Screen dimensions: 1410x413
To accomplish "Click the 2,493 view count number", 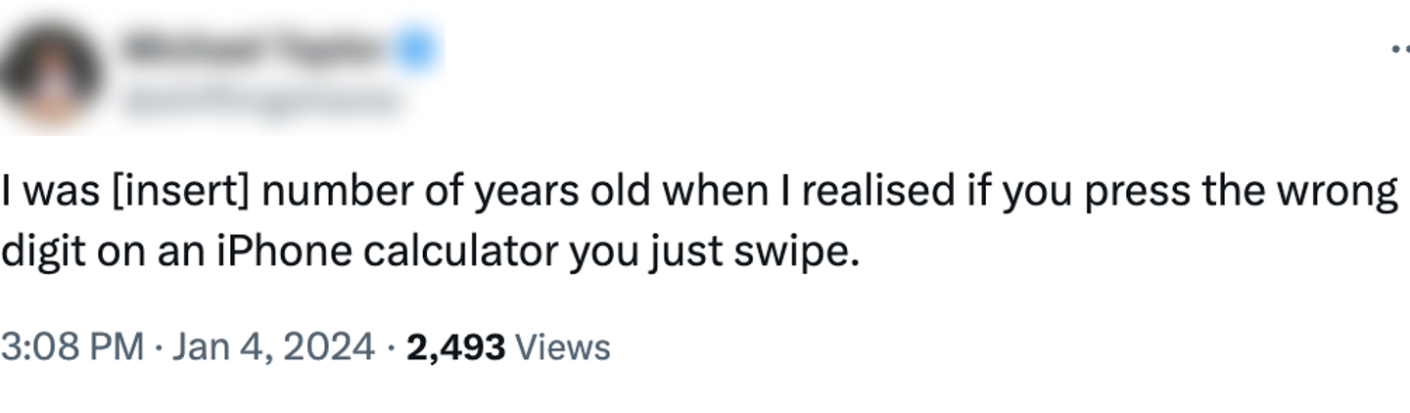I will [x=455, y=346].
